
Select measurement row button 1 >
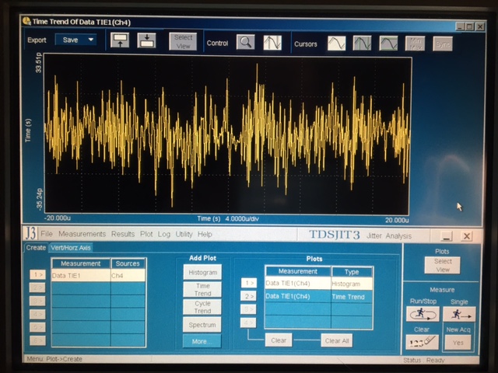click(x=38, y=274)
